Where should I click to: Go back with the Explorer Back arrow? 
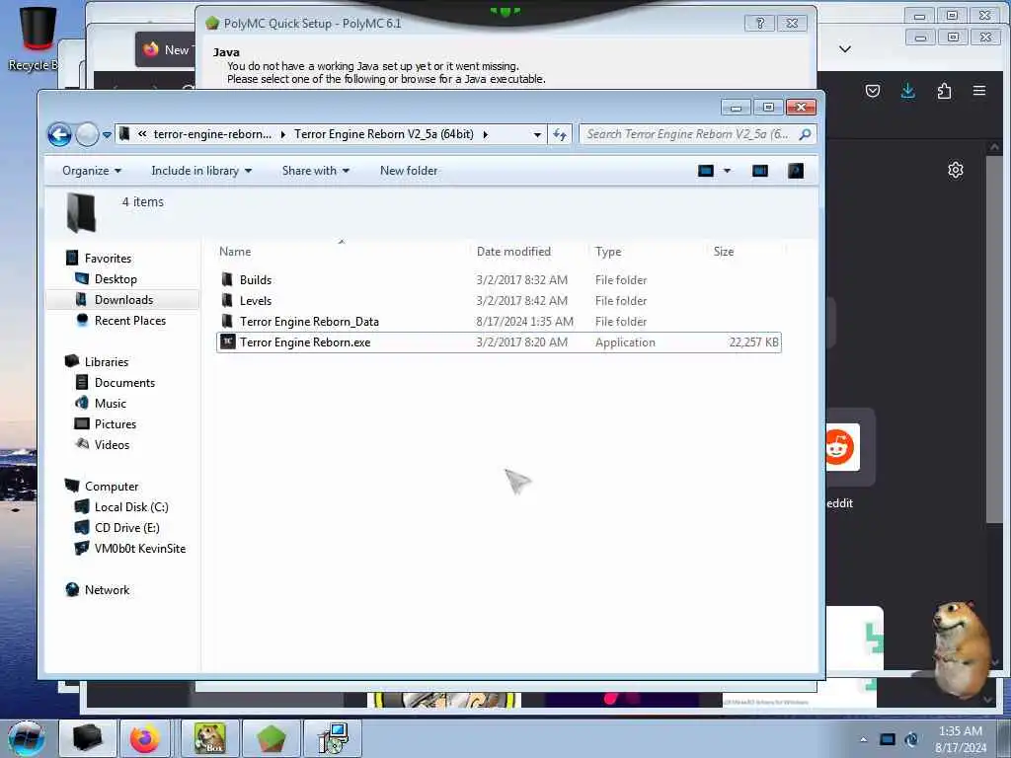(59, 134)
